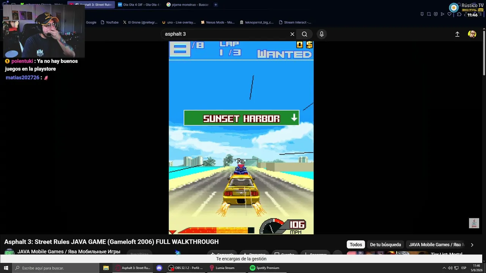The image size is (486, 273).
Task: Click the ESP language indicator in the tray
Action: pos(464,268)
